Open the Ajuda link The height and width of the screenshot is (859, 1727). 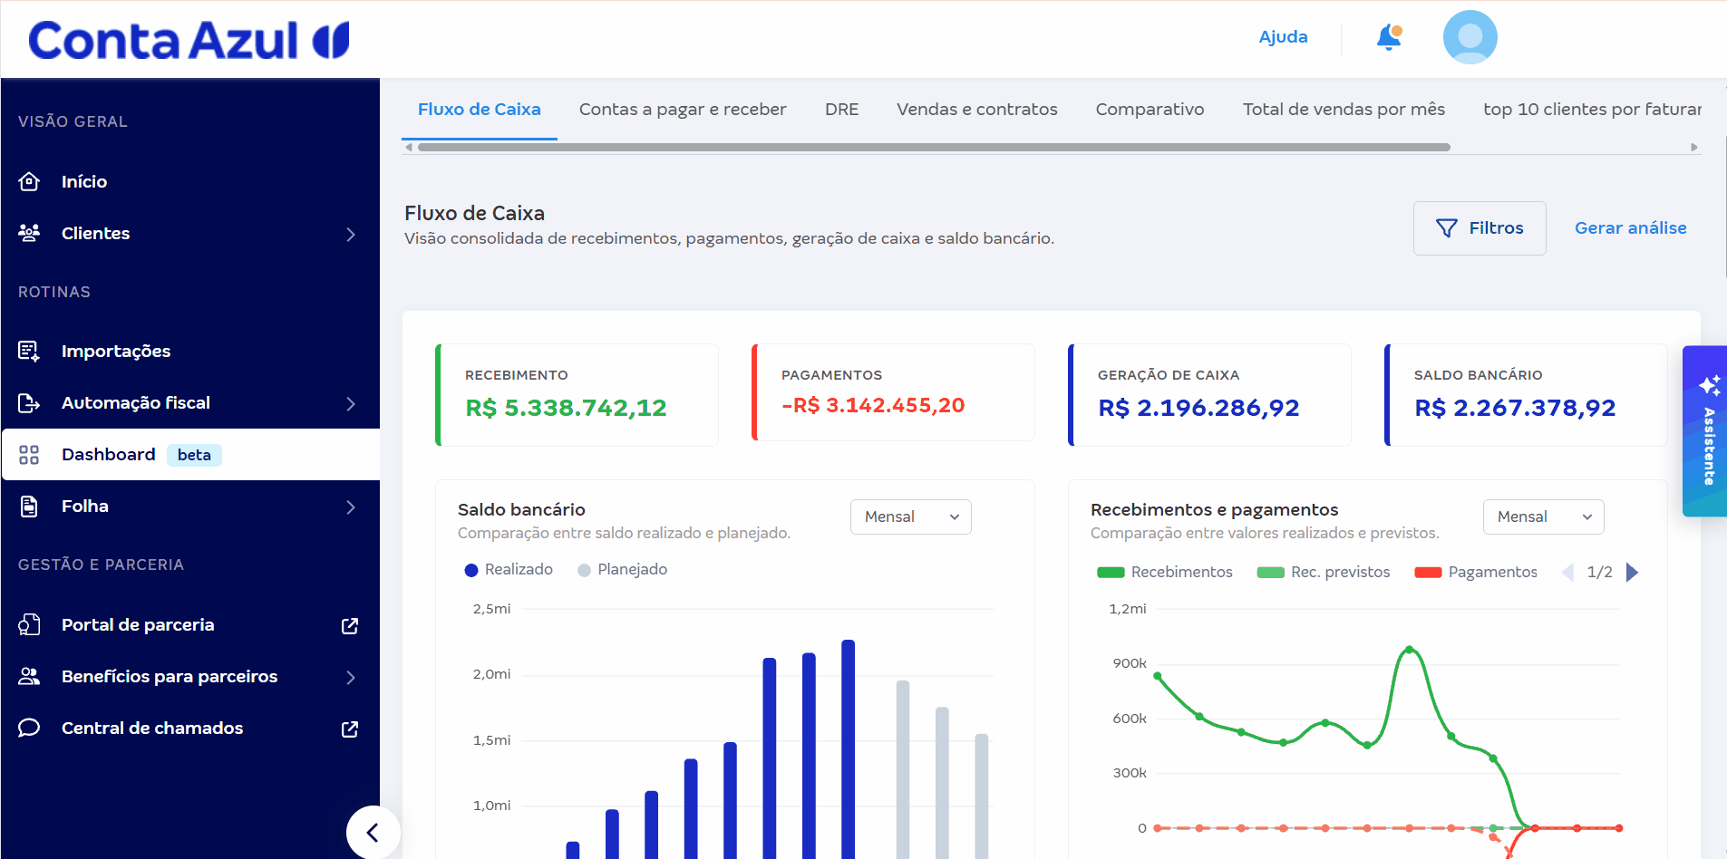(x=1283, y=37)
